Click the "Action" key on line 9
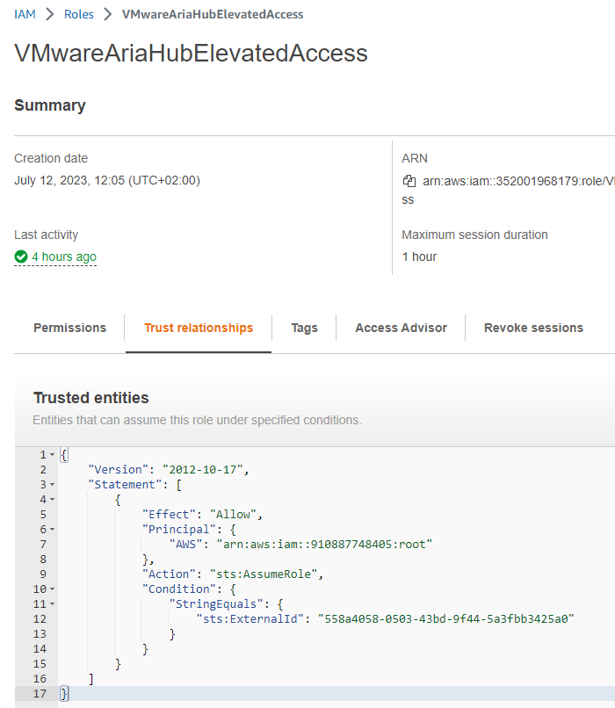This screenshot has width=615, height=708. (x=169, y=574)
